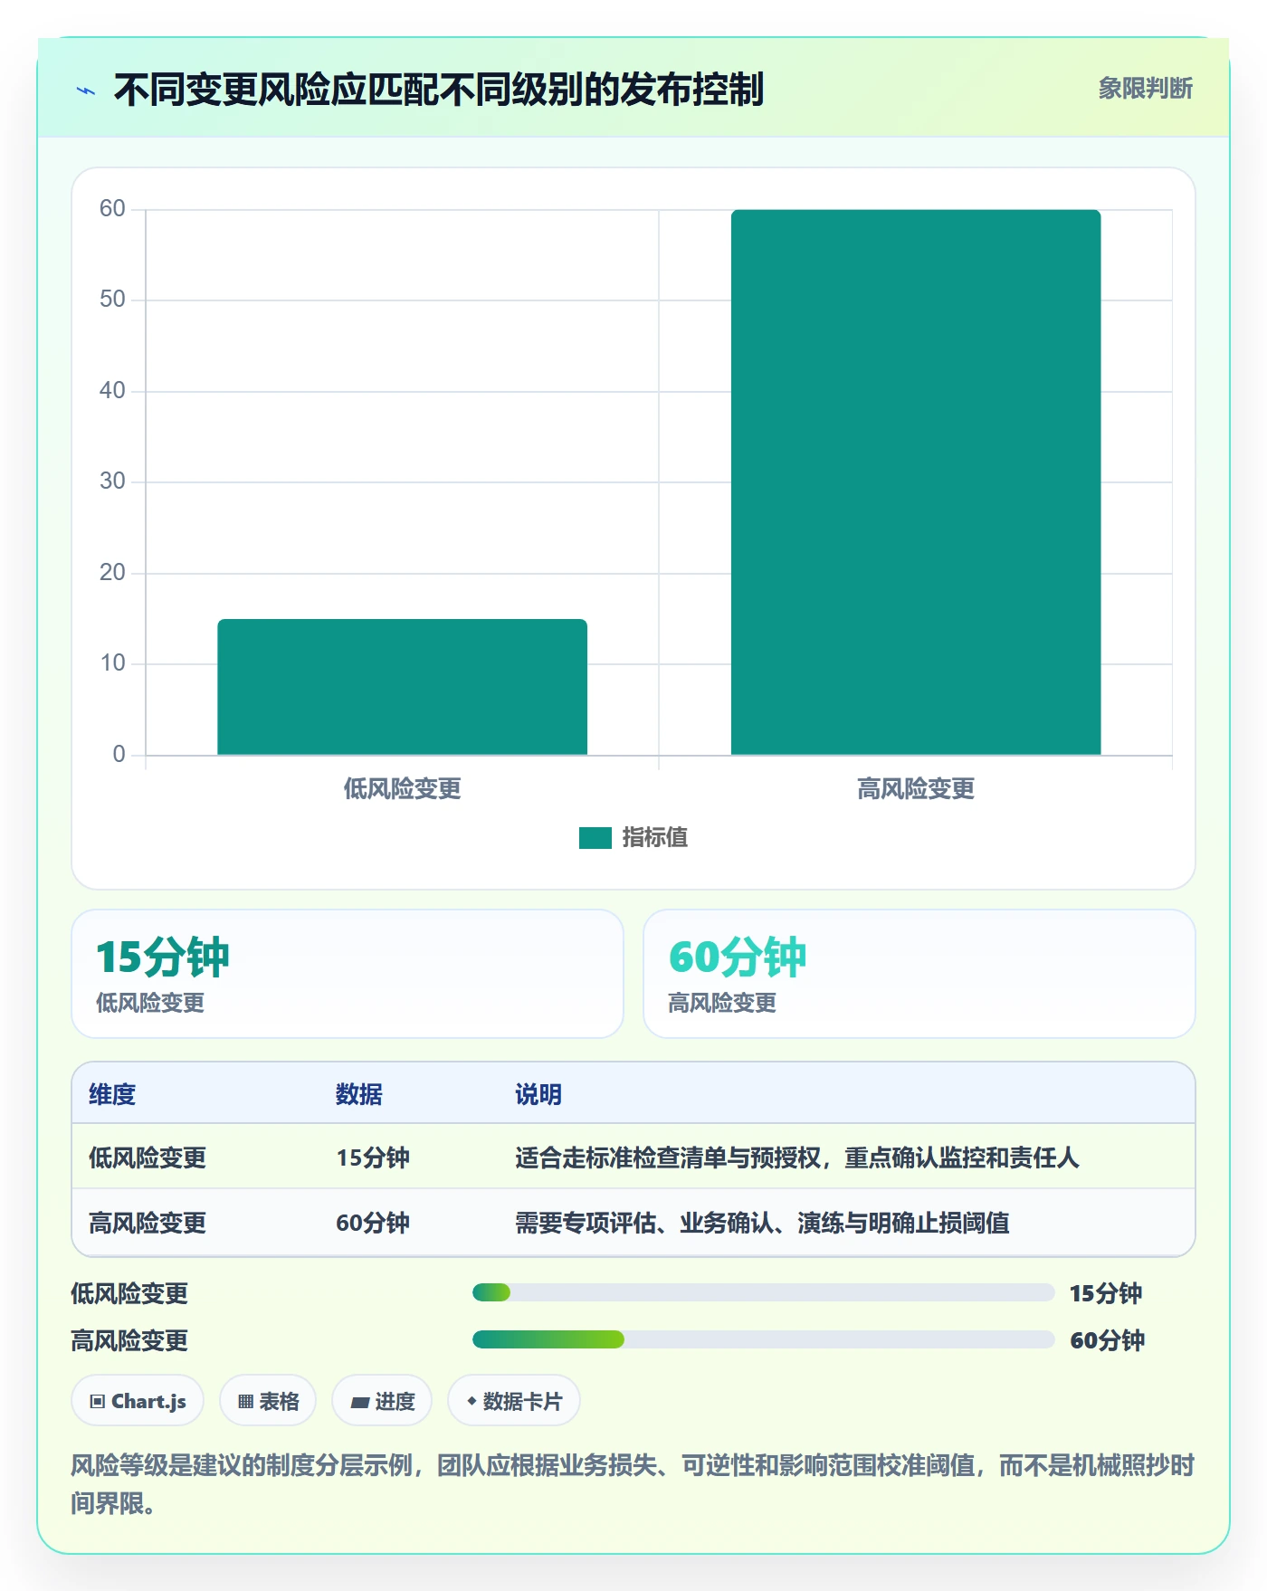Click the footnote text about 风险等级

coord(633,1484)
